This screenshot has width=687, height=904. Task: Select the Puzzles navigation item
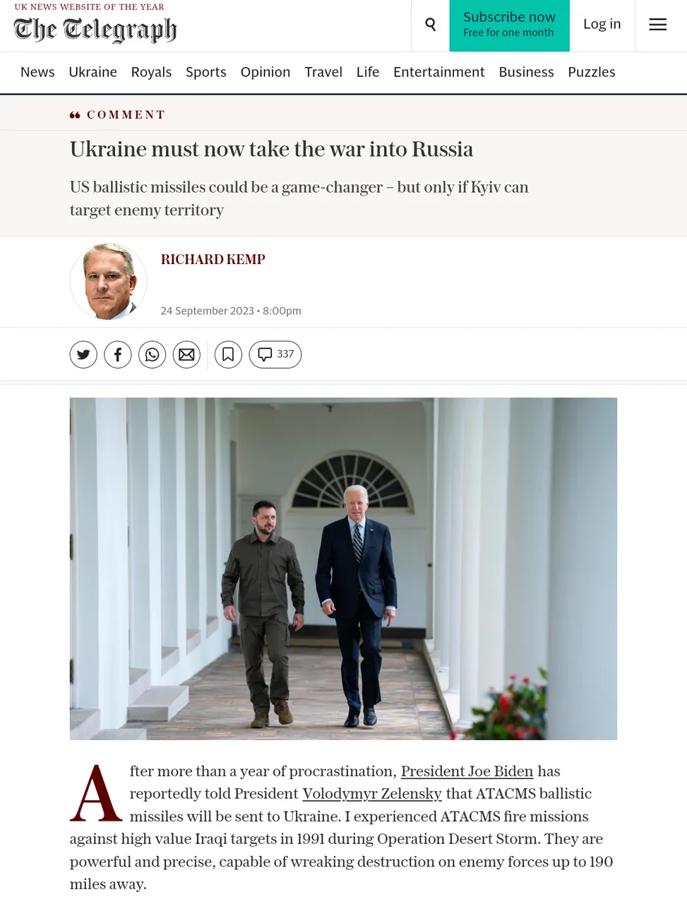pyautogui.click(x=592, y=72)
